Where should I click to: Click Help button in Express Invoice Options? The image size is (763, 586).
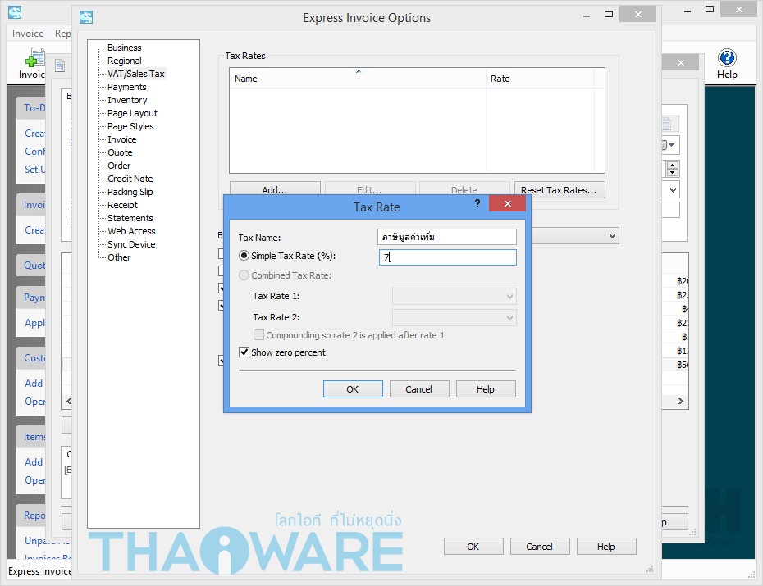click(x=606, y=547)
